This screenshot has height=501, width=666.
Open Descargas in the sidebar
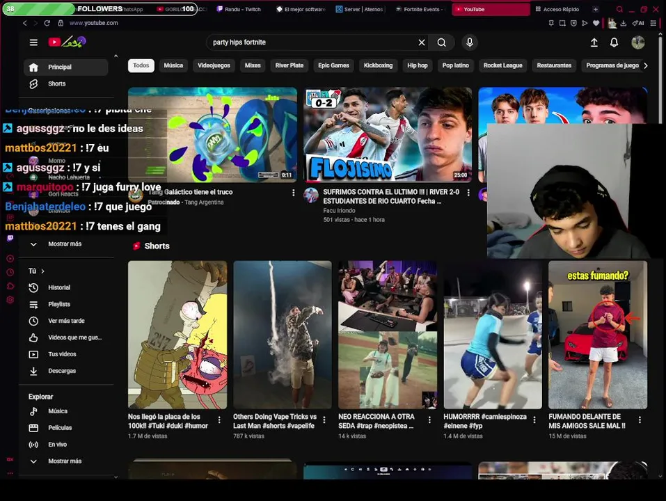click(x=66, y=371)
